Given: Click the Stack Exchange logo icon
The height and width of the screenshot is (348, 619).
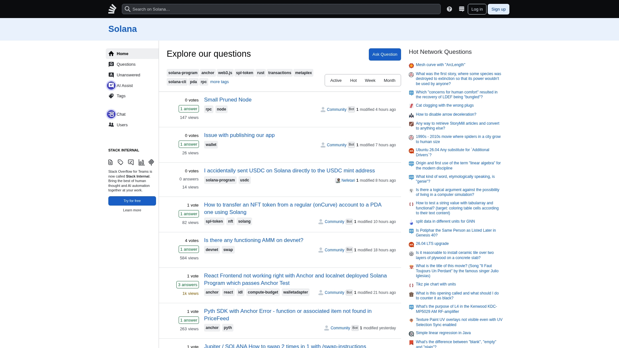Looking at the screenshot, I should click(112, 9).
